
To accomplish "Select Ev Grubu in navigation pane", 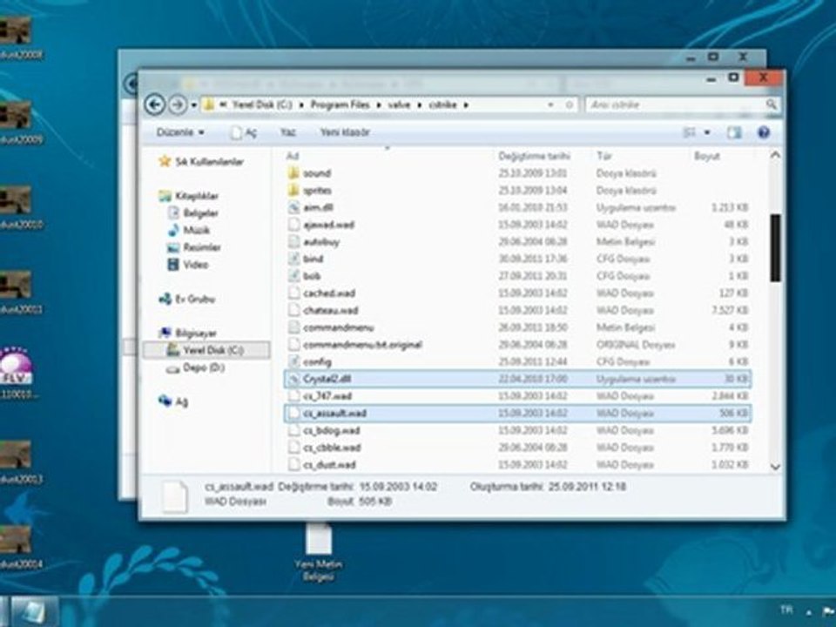I will 186,299.
